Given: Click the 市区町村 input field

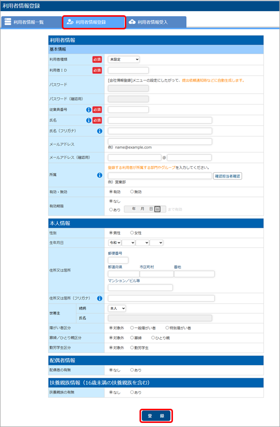Looking at the screenshot, I should coord(157,274).
